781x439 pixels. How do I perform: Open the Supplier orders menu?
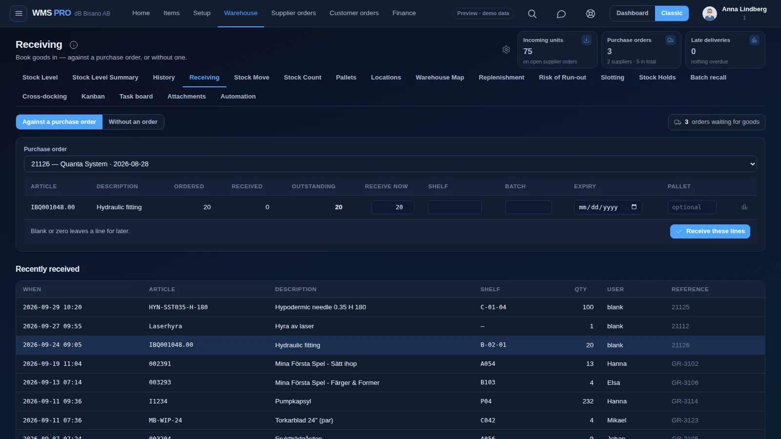(x=293, y=13)
